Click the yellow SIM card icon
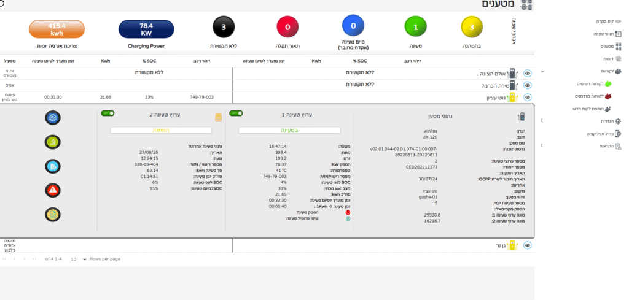This screenshot has height=300, width=629. (x=218, y=117)
